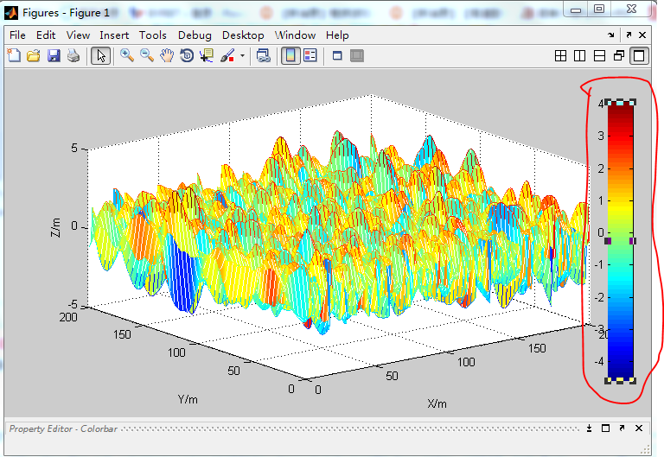This screenshot has height=457, width=664.
Task: Select the Zoom Out magnifier tool
Action: tap(147, 56)
